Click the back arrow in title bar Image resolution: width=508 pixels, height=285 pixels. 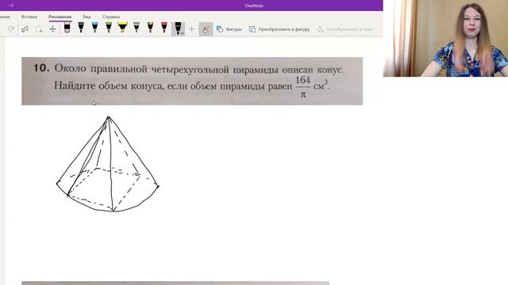click(10, 6)
